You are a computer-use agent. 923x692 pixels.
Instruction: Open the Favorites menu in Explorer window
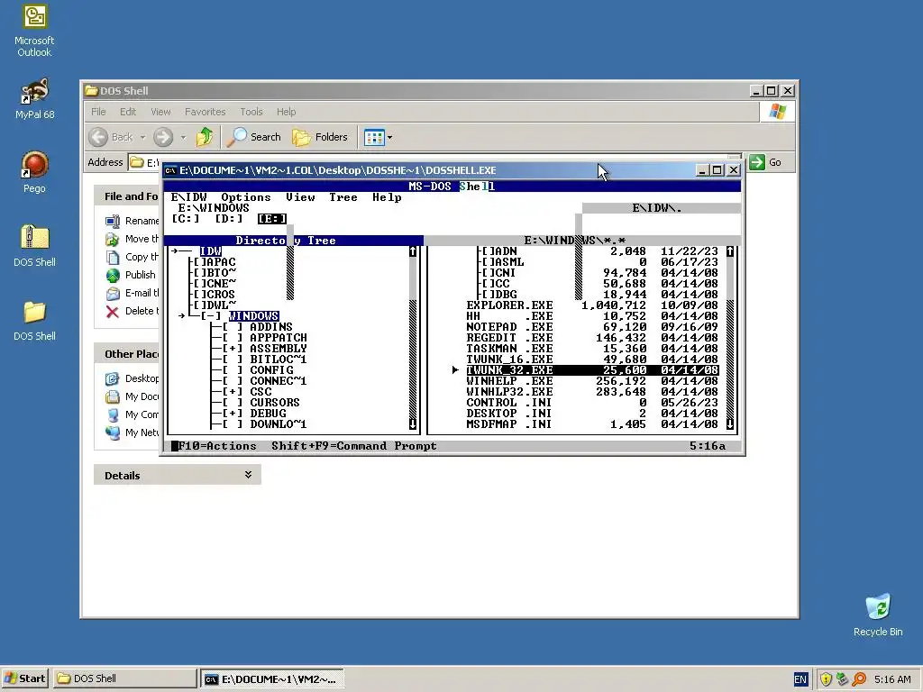click(x=205, y=112)
